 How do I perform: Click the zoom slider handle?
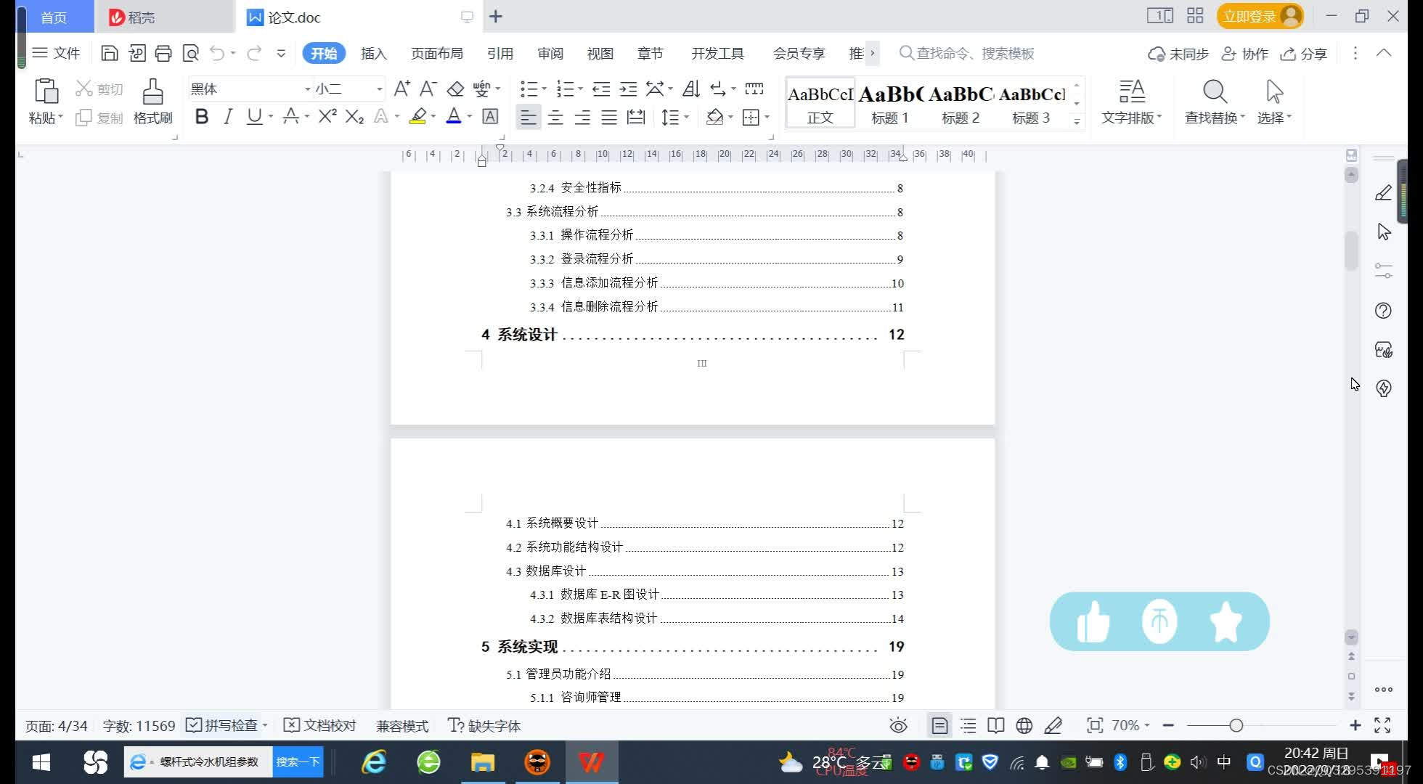point(1236,725)
